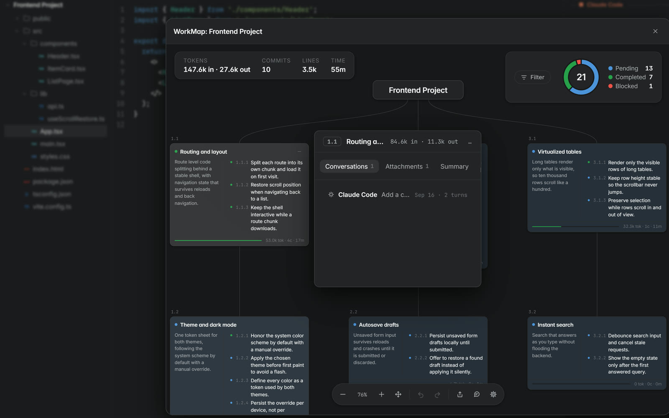Click the Routing and layout progress bar
Viewport: 669px width, 418px height.
pyautogui.click(x=218, y=240)
